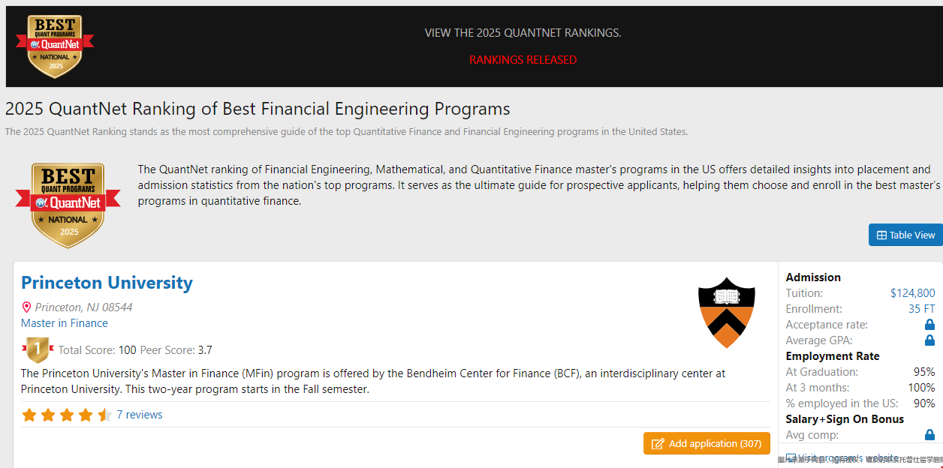Click the QuantNet badge in the black banner
The height and width of the screenshot is (468, 943).
tap(55, 46)
